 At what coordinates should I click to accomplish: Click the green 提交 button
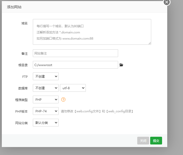coord(156,141)
